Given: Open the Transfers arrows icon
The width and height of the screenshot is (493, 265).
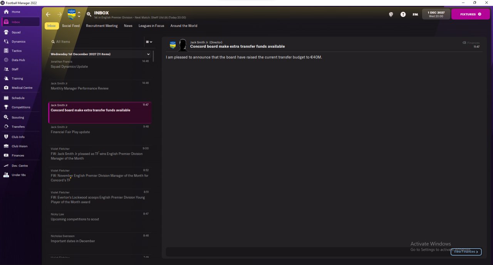Looking at the screenshot, I should tap(6, 127).
